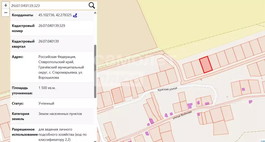The width and height of the screenshot is (265, 142).
Task: Click the status value Учтенный
Action: tap(46, 103)
